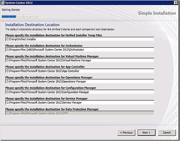
Task: Click the Next button
Action: coord(146,133)
